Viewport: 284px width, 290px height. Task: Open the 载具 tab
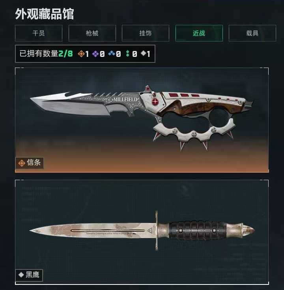click(252, 33)
